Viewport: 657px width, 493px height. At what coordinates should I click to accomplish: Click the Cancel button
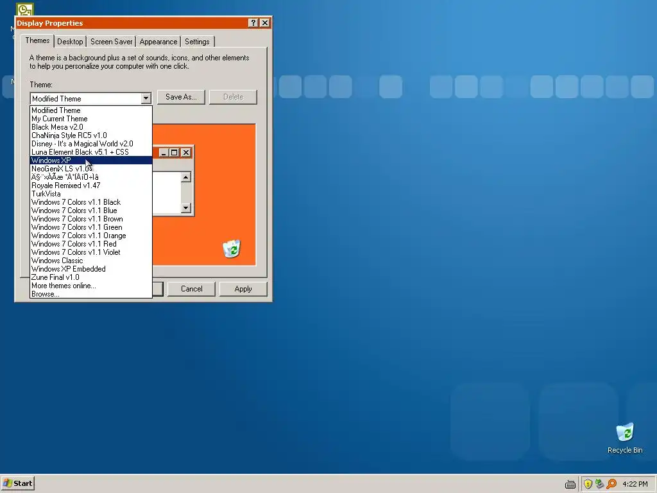pyautogui.click(x=191, y=289)
